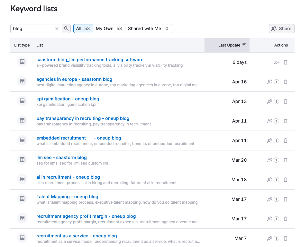This screenshot has height=247, width=300.
Task: Delete llm seo - saastorm blog list
Action: pos(286,160)
